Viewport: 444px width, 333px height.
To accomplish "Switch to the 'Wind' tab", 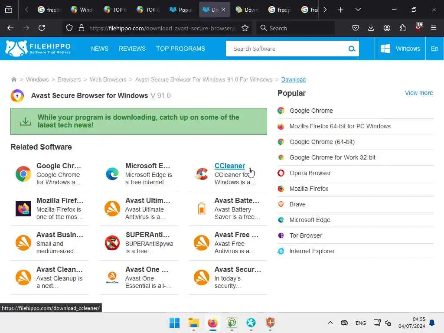I will click(x=82, y=10).
